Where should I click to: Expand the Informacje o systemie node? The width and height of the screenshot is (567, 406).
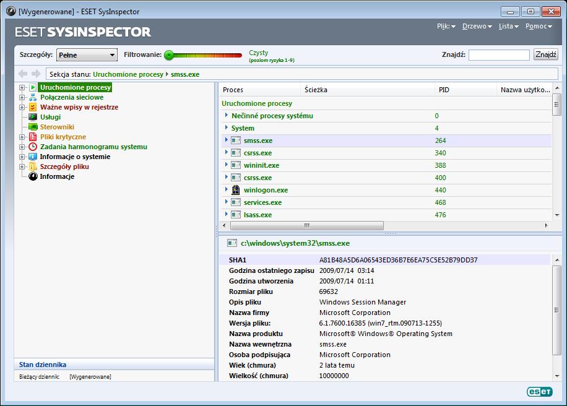pyautogui.click(x=22, y=157)
